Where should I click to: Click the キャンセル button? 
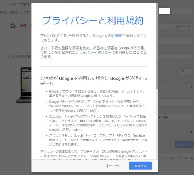pos(113,166)
